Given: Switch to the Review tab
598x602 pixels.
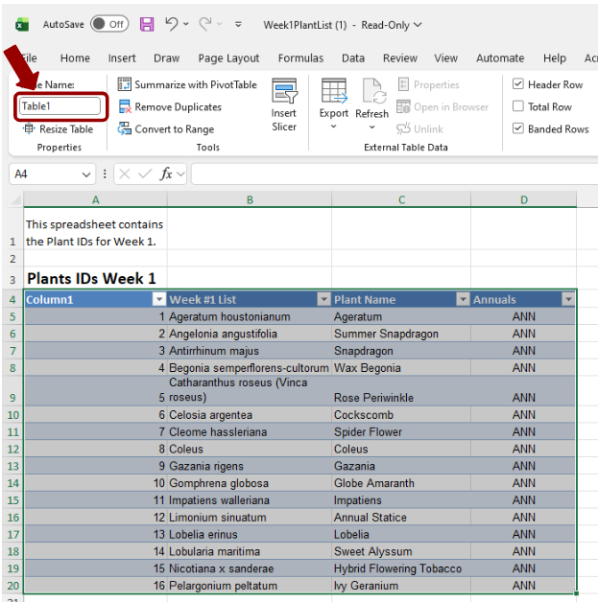Looking at the screenshot, I should click(400, 58).
